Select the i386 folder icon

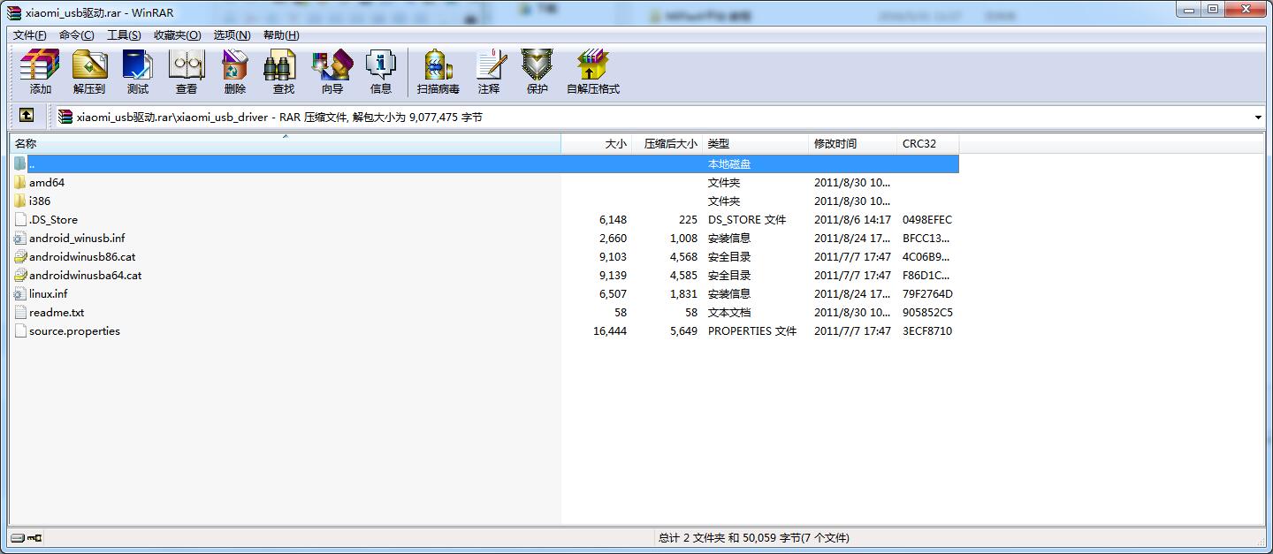click(x=21, y=201)
